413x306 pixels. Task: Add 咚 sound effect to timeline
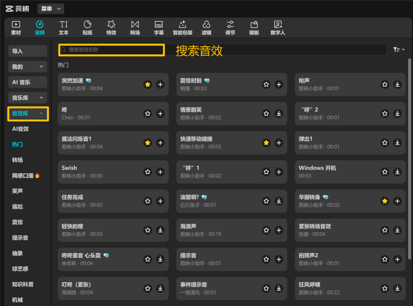(x=160, y=114)
